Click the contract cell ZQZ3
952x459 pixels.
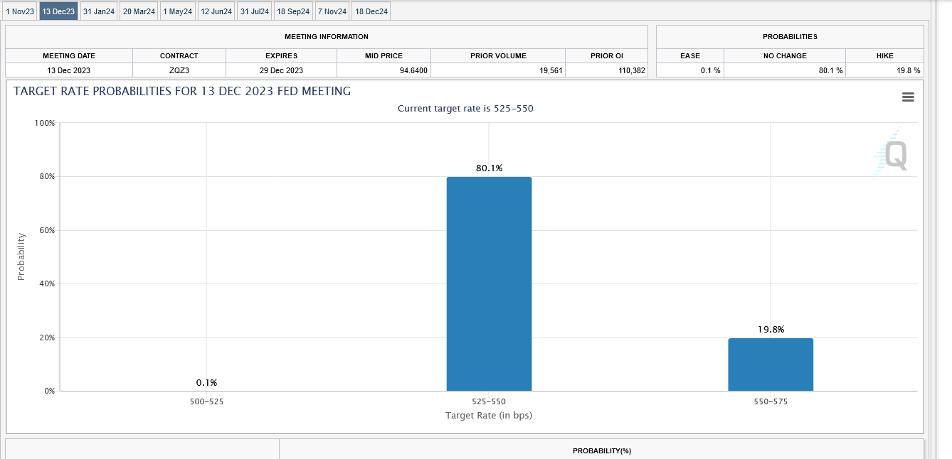(x=179, y=70)
